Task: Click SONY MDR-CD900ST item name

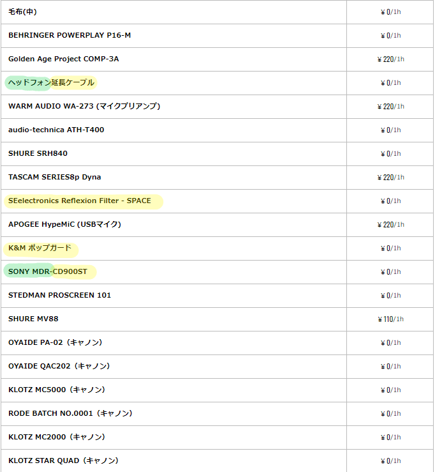Action: 48,271
